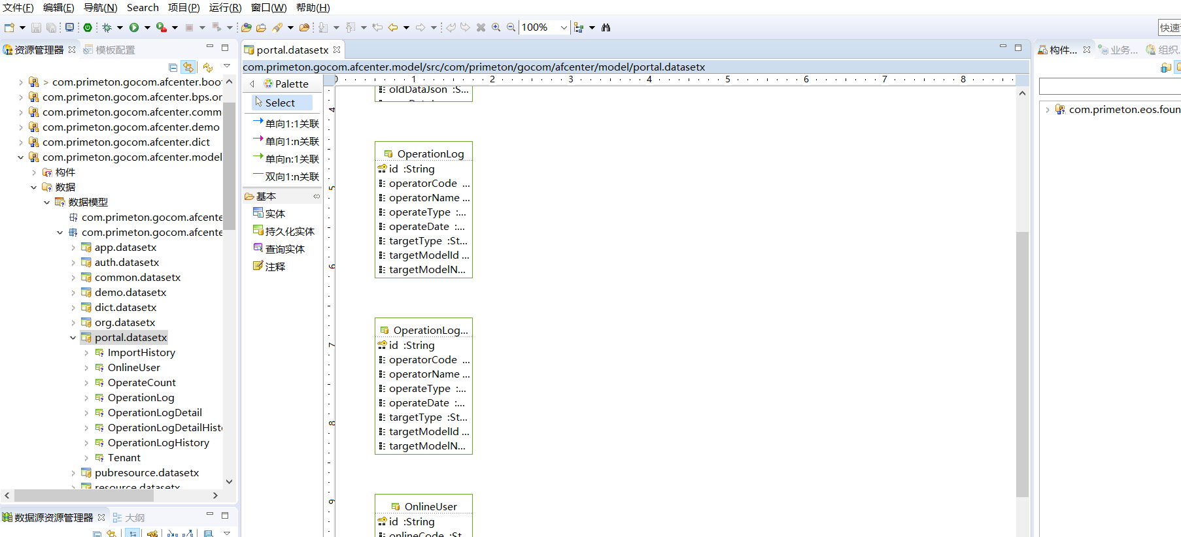Click the green Run button in toolbar
1181x537 pixels.
(134, 27)
